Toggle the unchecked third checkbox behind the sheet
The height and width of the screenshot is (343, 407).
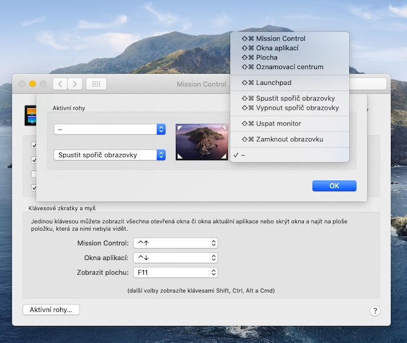point(34,174)
